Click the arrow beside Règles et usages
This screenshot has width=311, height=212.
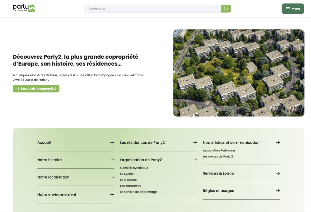pos(278,191)
